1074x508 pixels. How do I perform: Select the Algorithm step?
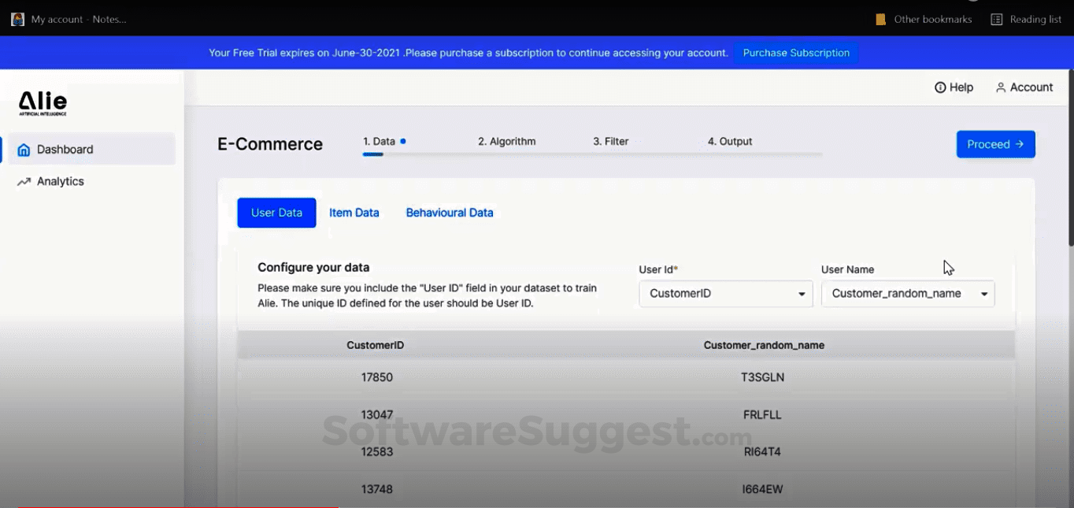(506, 141)
